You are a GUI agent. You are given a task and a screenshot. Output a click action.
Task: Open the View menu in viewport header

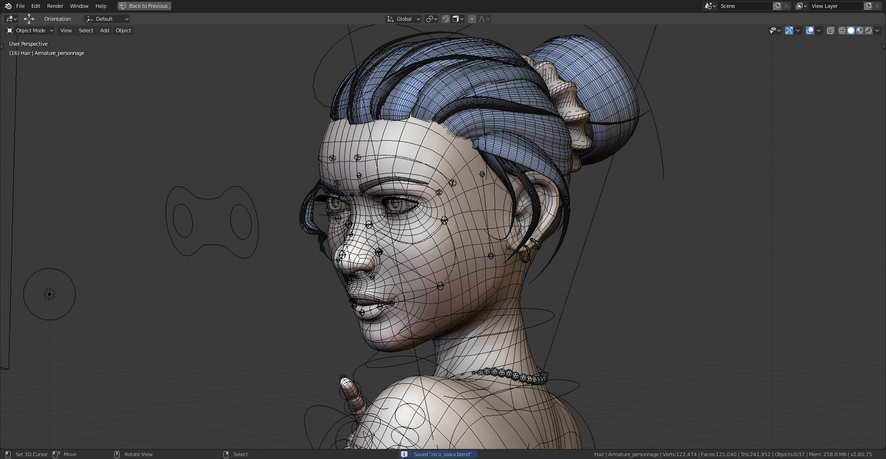pyautogui.click(x=66, y=30)
